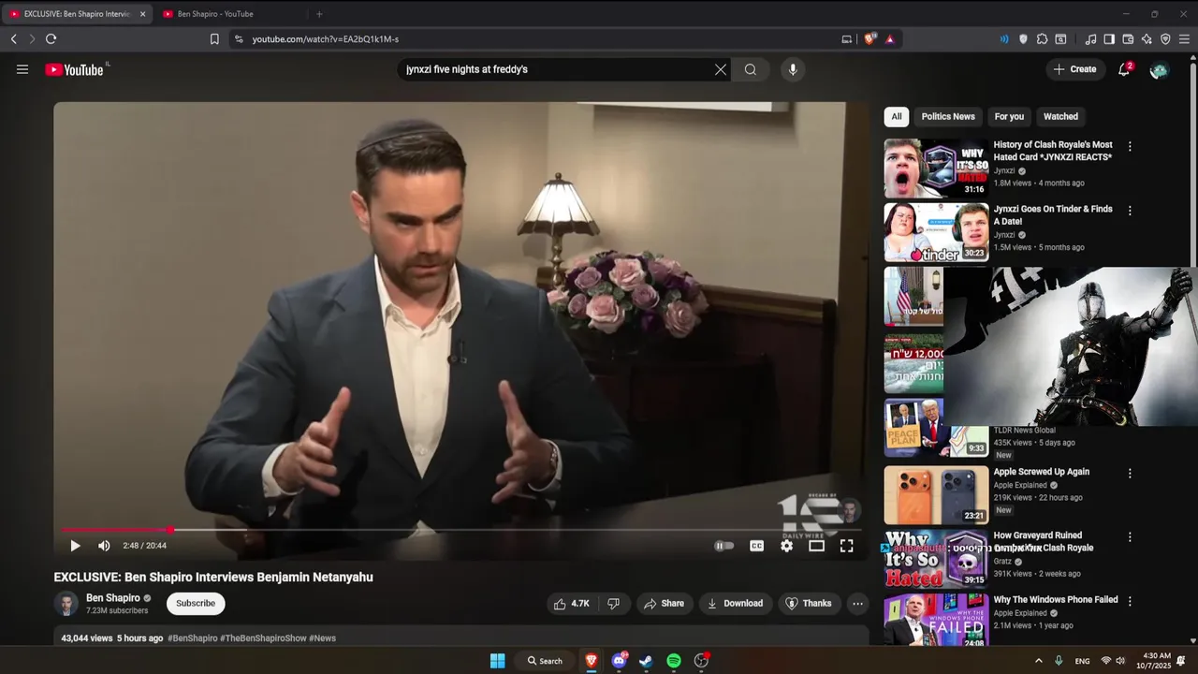Open Brave Leo AI sparkle icon
The height and width of the screenshot is (674, 1198).
click(x=1147, y=39)
